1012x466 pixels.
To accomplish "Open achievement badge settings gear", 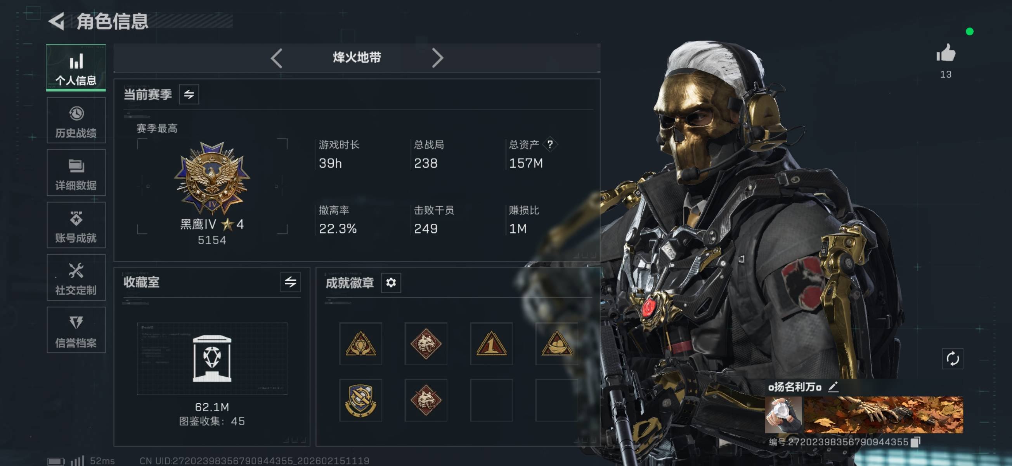I will [391, 283].
